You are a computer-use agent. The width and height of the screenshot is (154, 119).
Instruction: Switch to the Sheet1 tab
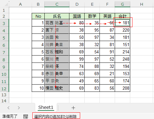click(x=46, y=107)
